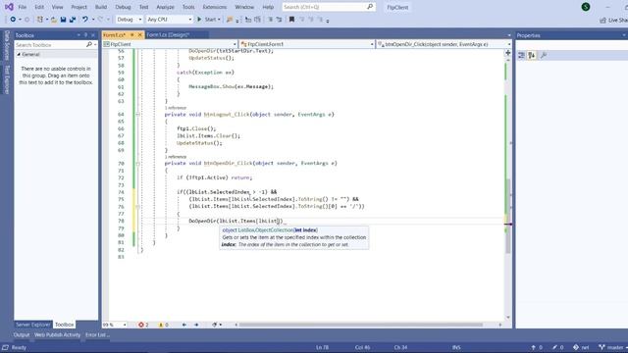Click the Live Share icon
Image resolution: width=628 pixels, height=353 pixels.
[x=602, y=20]
